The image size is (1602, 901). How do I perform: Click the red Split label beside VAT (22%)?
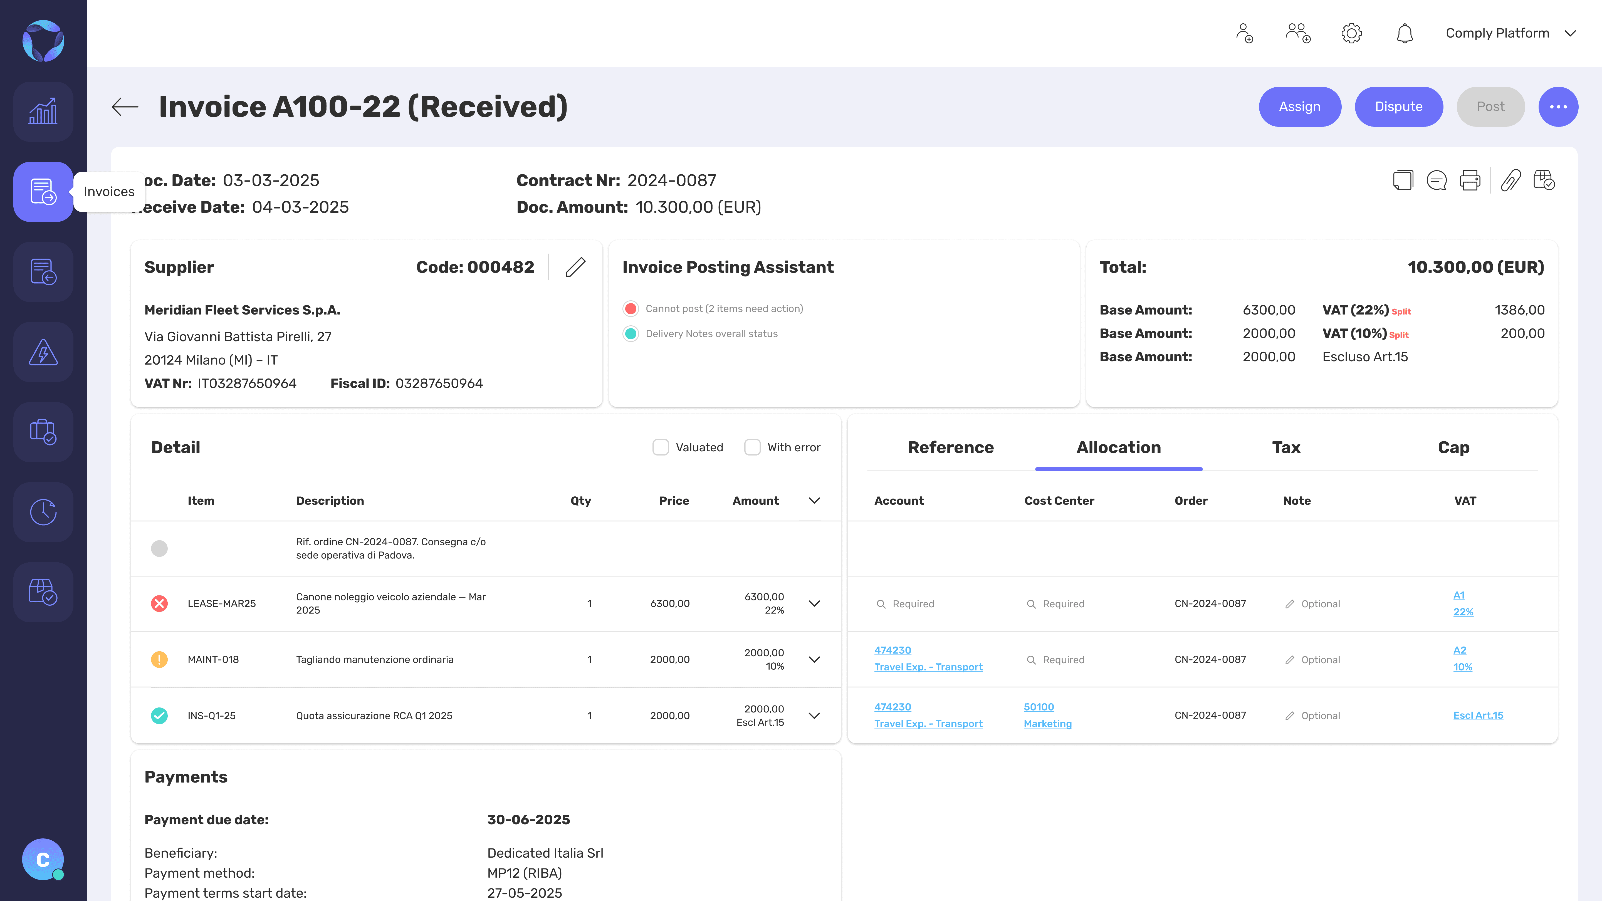(x=1401, y=311)
